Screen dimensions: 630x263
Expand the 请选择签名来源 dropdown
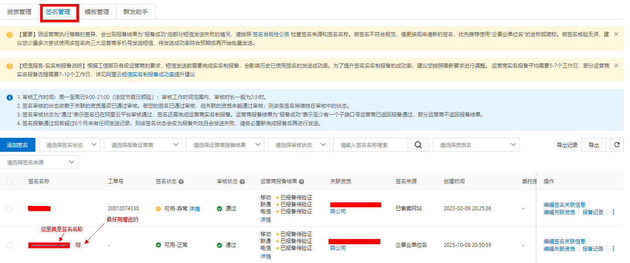39,163
